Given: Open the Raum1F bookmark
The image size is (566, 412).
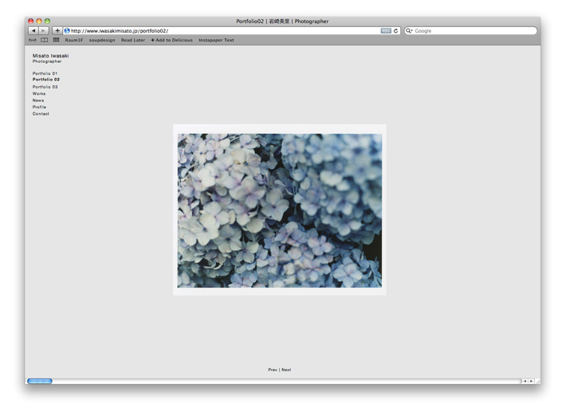Looking at the screenshot, I should (x=73, y=40).
